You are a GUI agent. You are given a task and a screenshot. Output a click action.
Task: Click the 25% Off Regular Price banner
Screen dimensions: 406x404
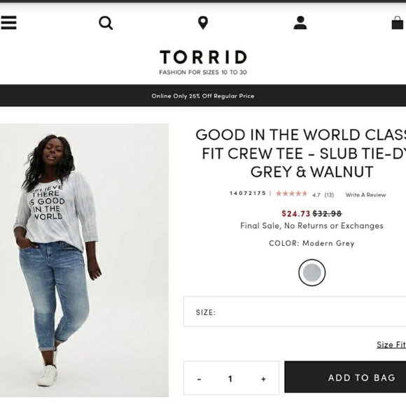(203, 96)
